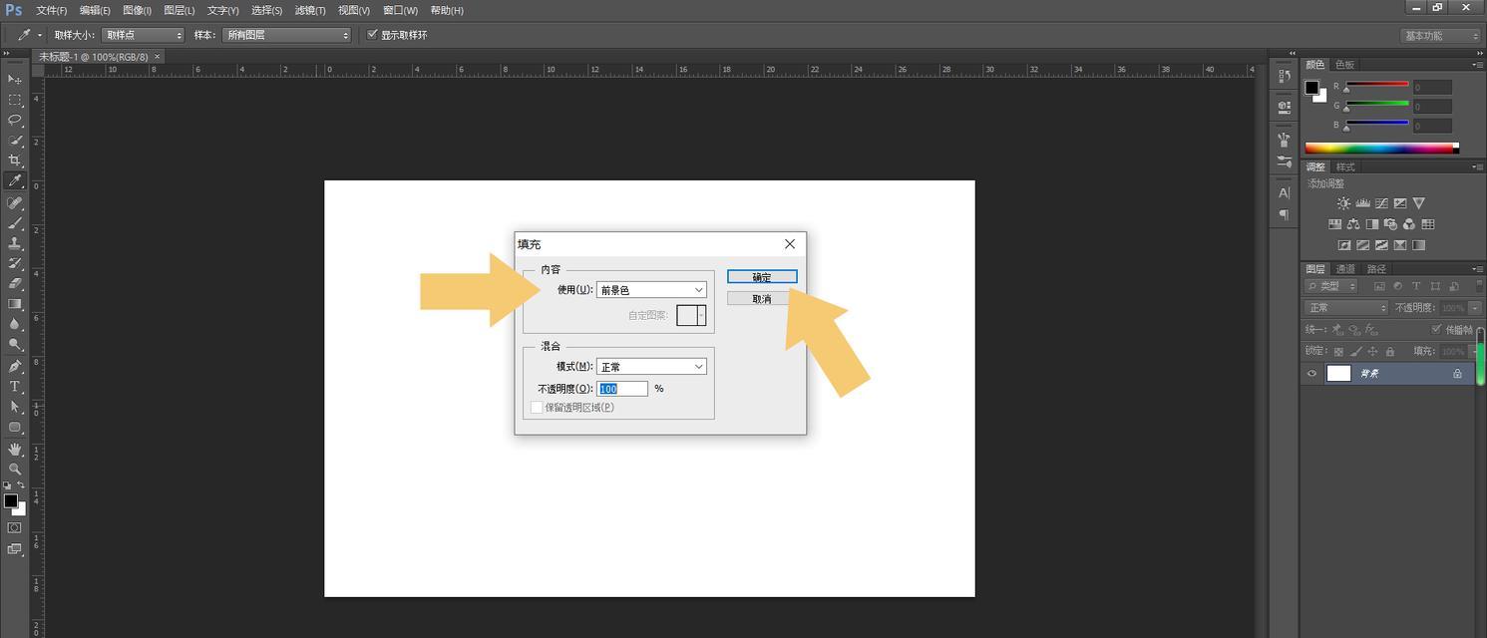
Task: Open Color panel flyout menu
Action: coord(1477,65)
